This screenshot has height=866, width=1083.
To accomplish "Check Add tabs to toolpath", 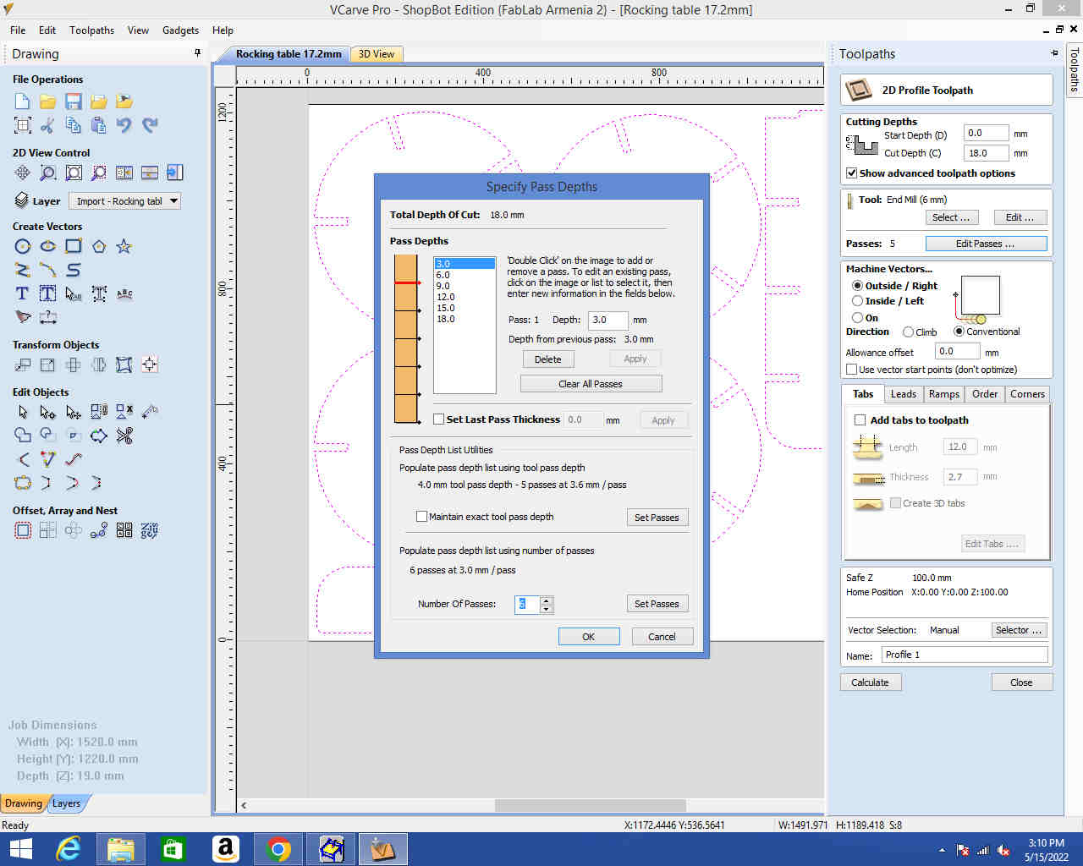I will pyautogui.click(x=860, y=420).
